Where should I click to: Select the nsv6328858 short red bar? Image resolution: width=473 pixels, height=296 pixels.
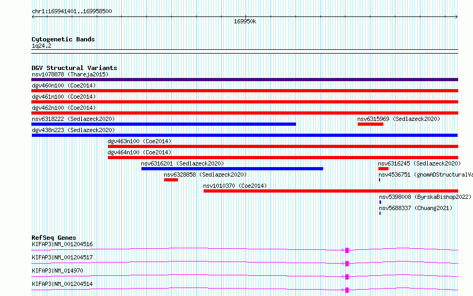coord(171,180)
